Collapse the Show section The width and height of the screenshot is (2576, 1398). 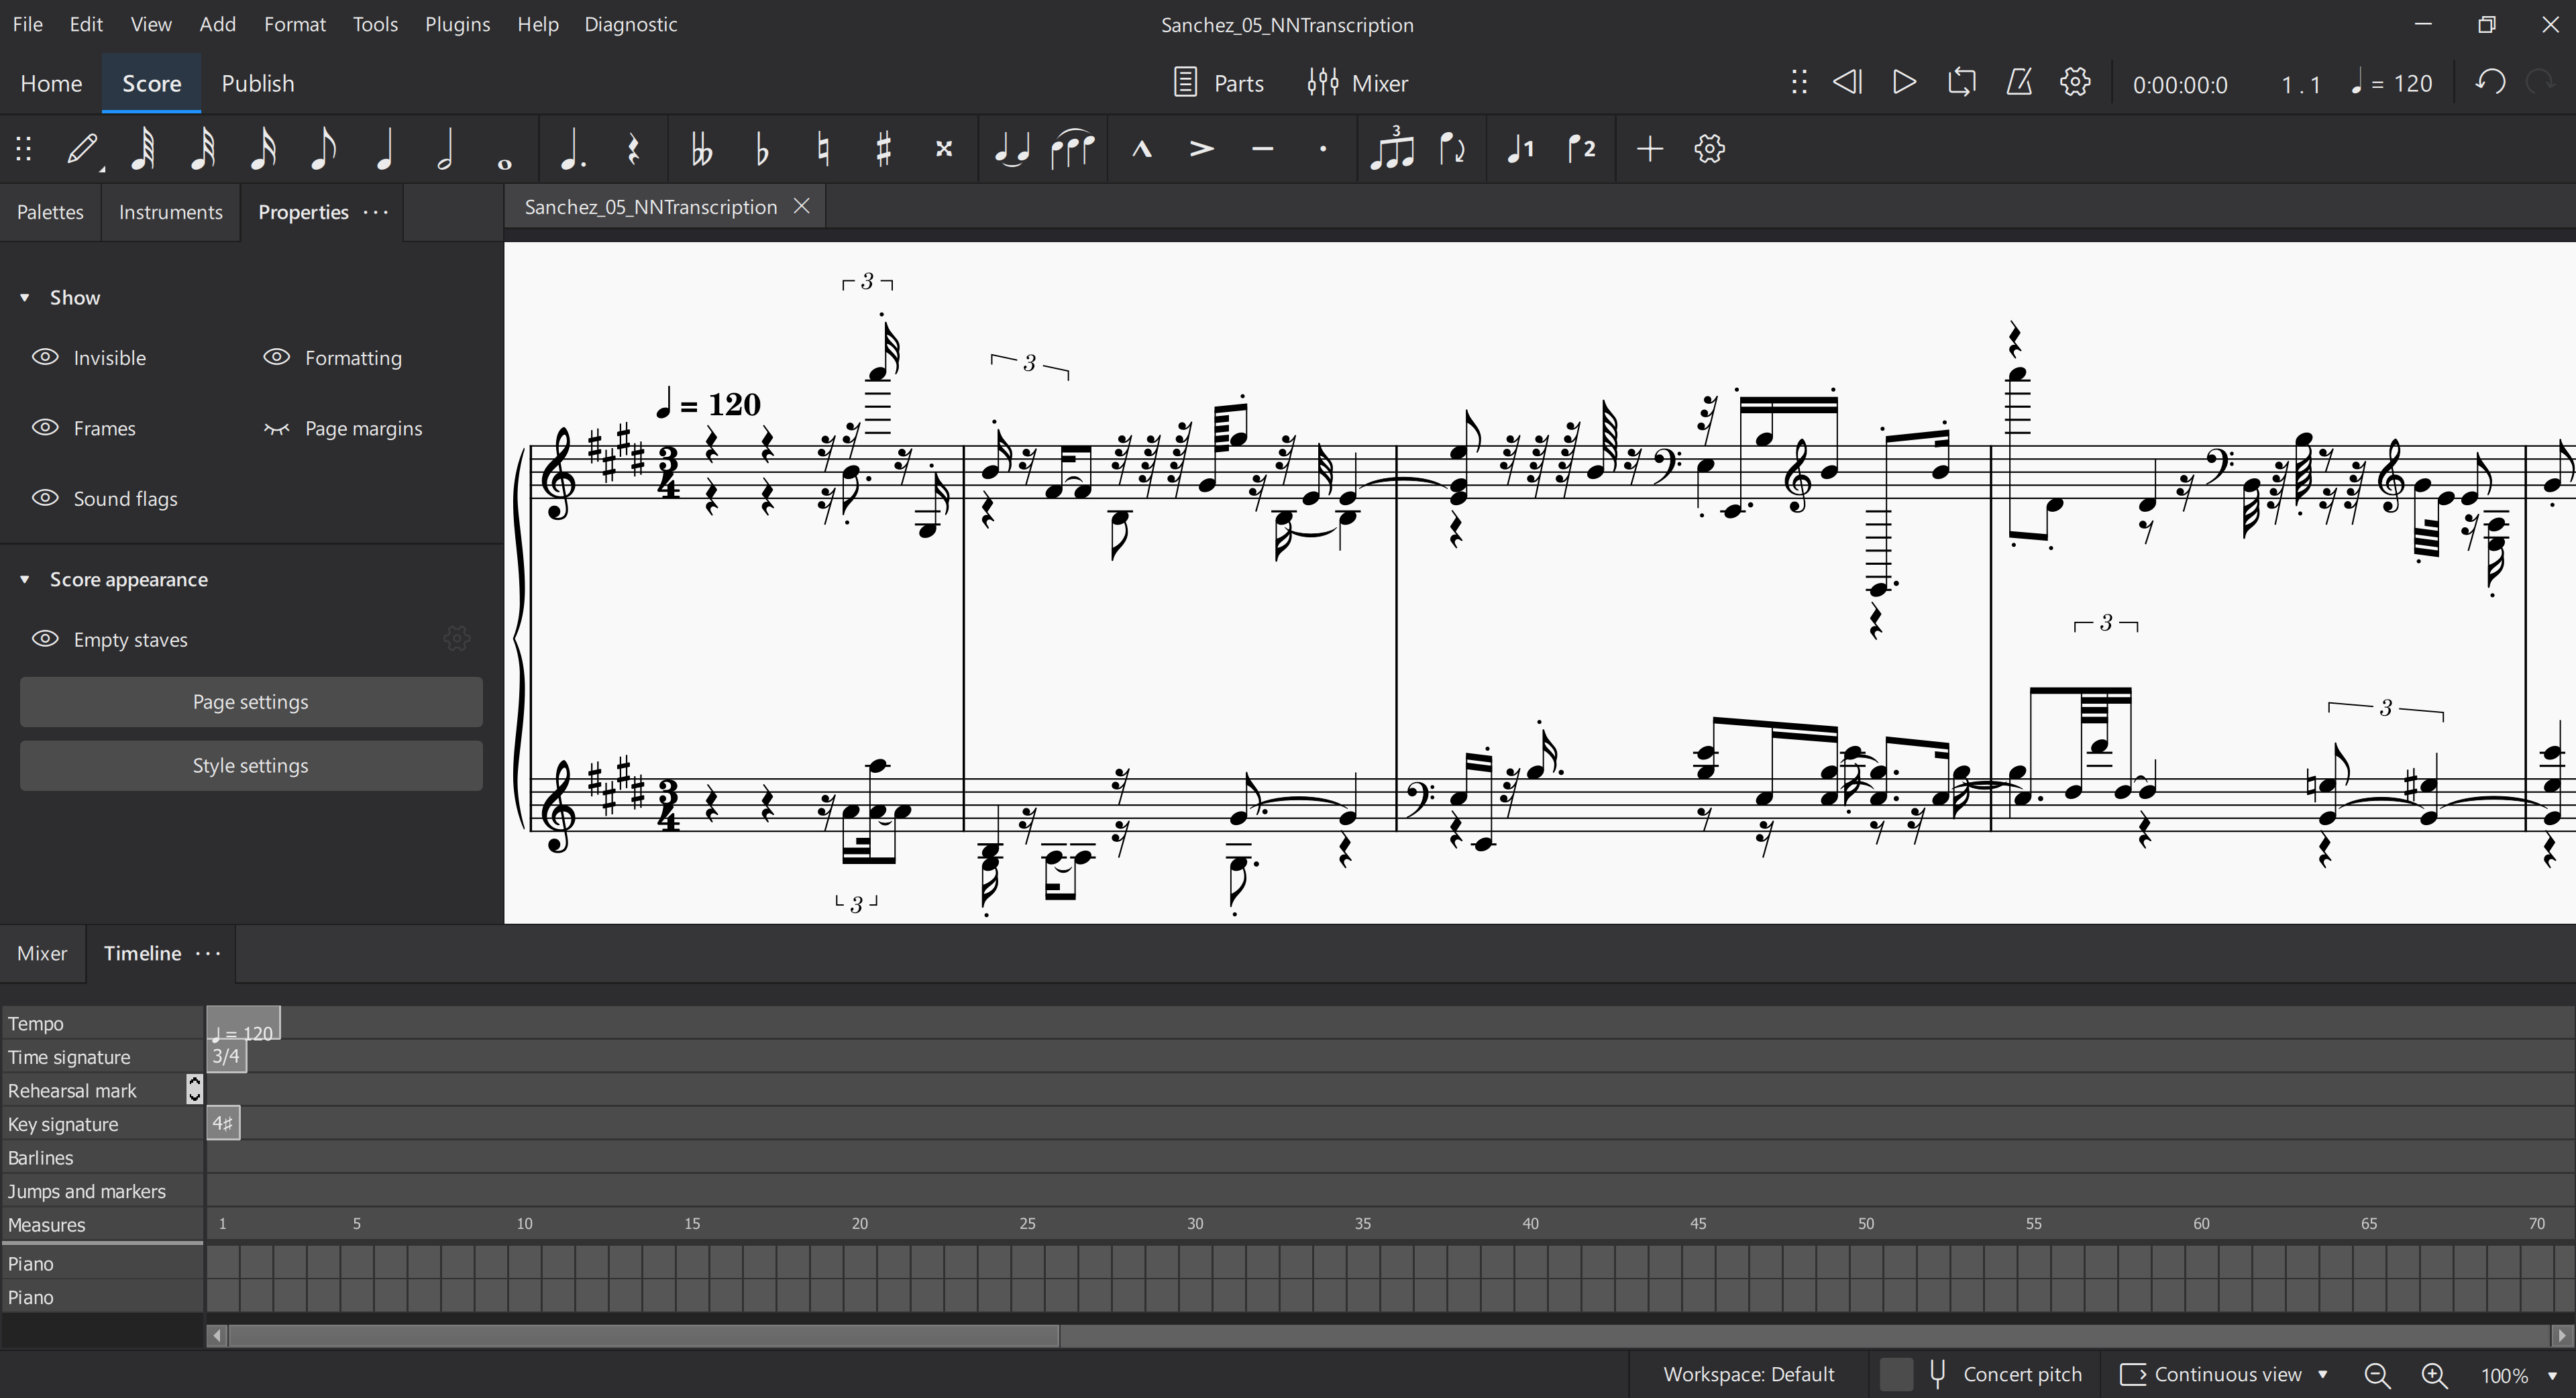pos(25,298)
